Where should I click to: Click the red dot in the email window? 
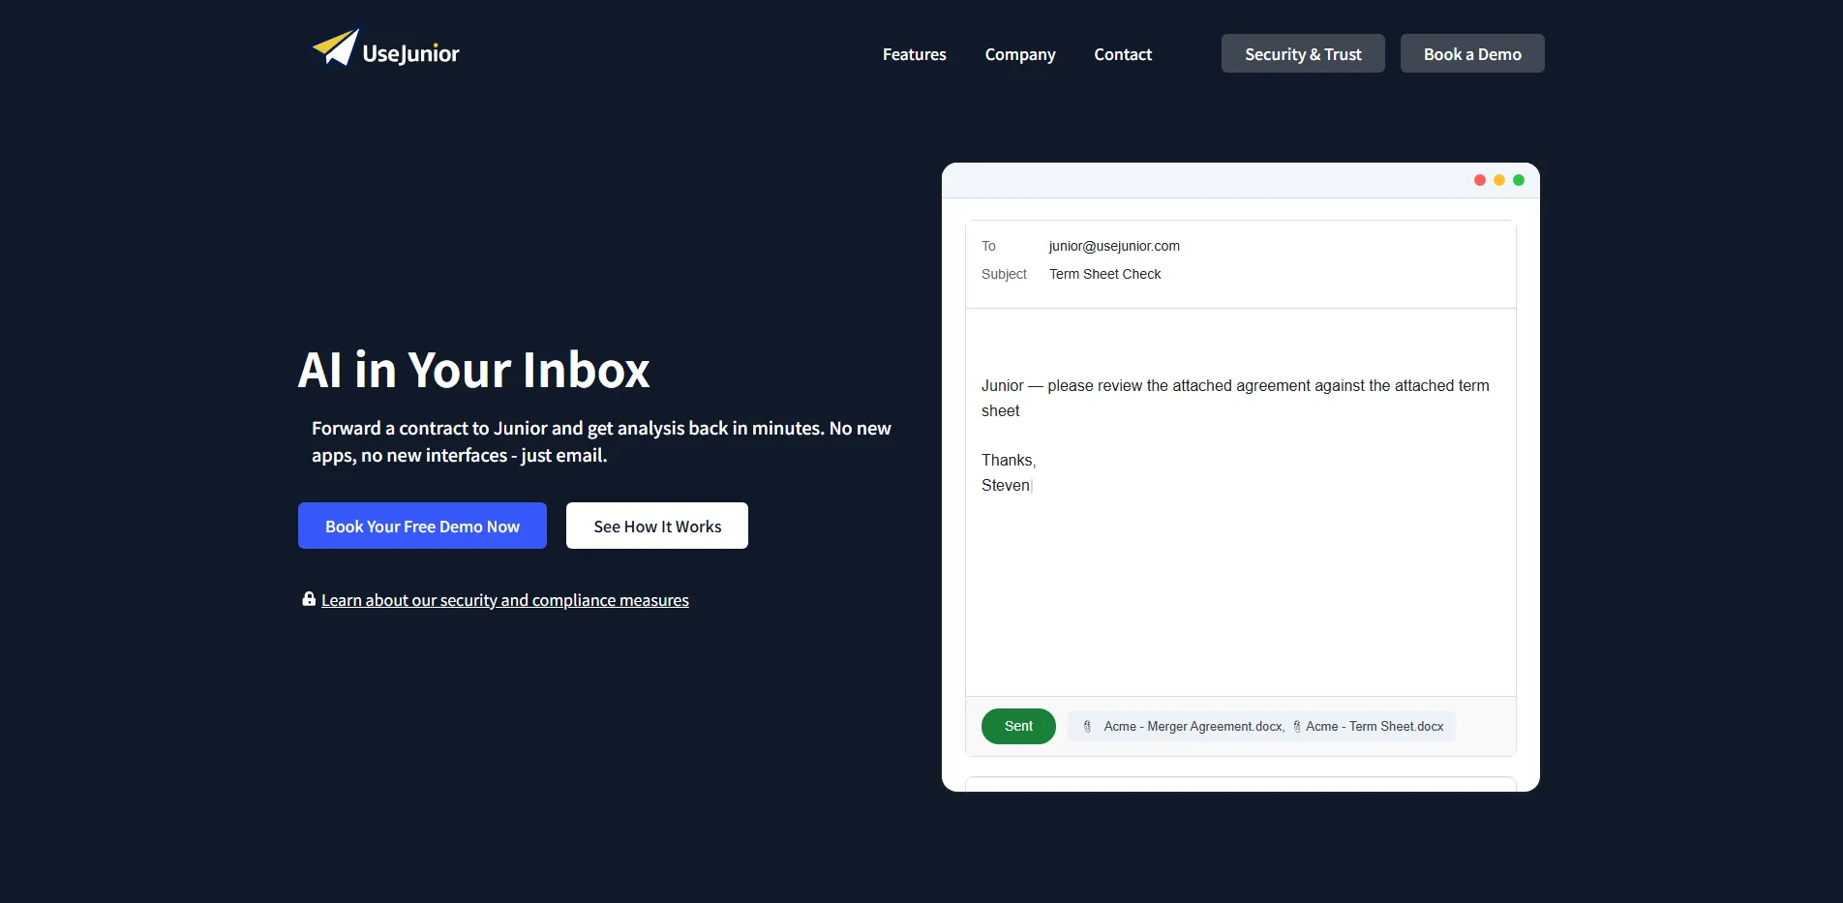coord(1479,180)
